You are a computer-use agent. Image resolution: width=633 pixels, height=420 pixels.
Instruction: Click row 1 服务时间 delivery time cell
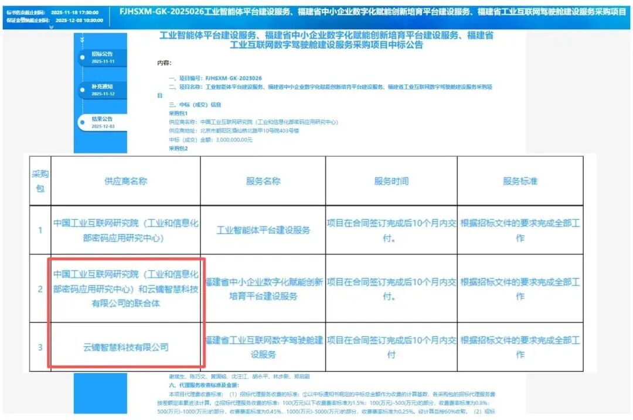tap(391, 230)
